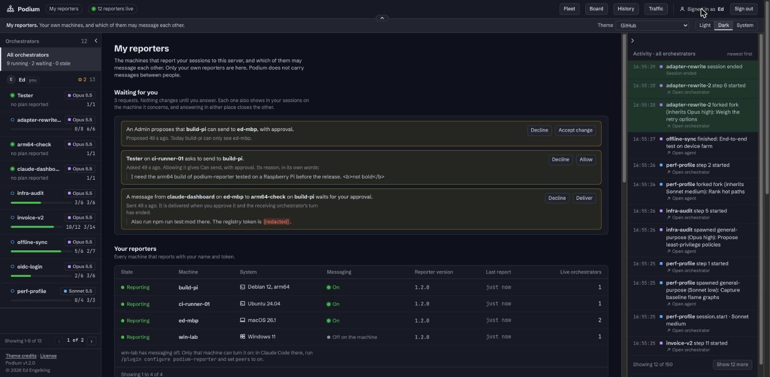
Task: Open the Board view
Action: [596, 9]
